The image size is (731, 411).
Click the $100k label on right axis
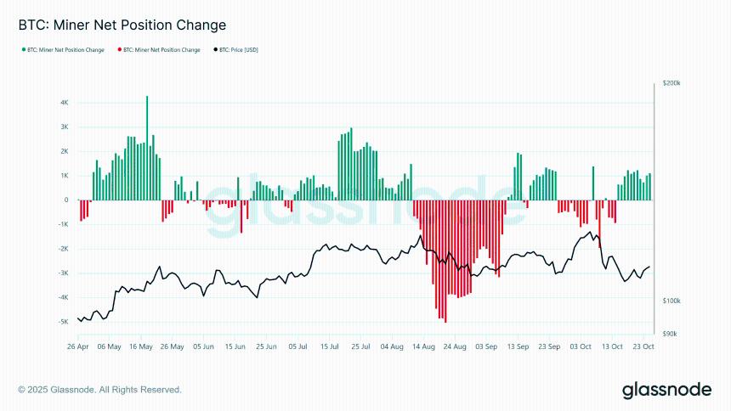tap(671, 301)
